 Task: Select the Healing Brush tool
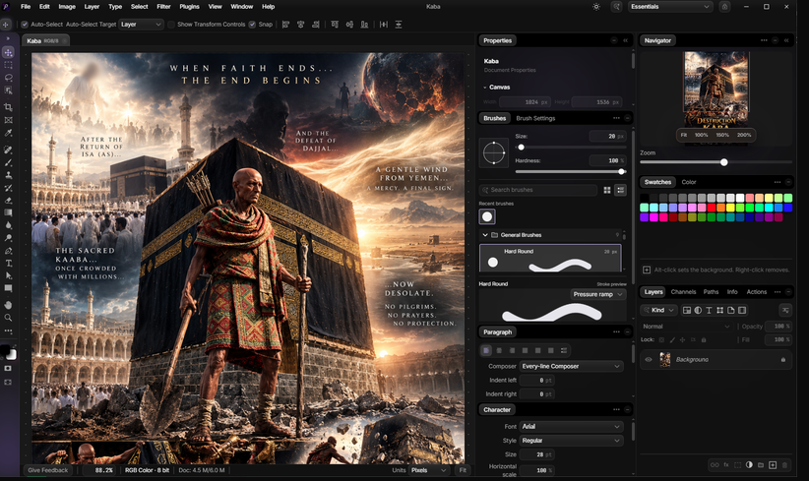(x=8, y=150)
